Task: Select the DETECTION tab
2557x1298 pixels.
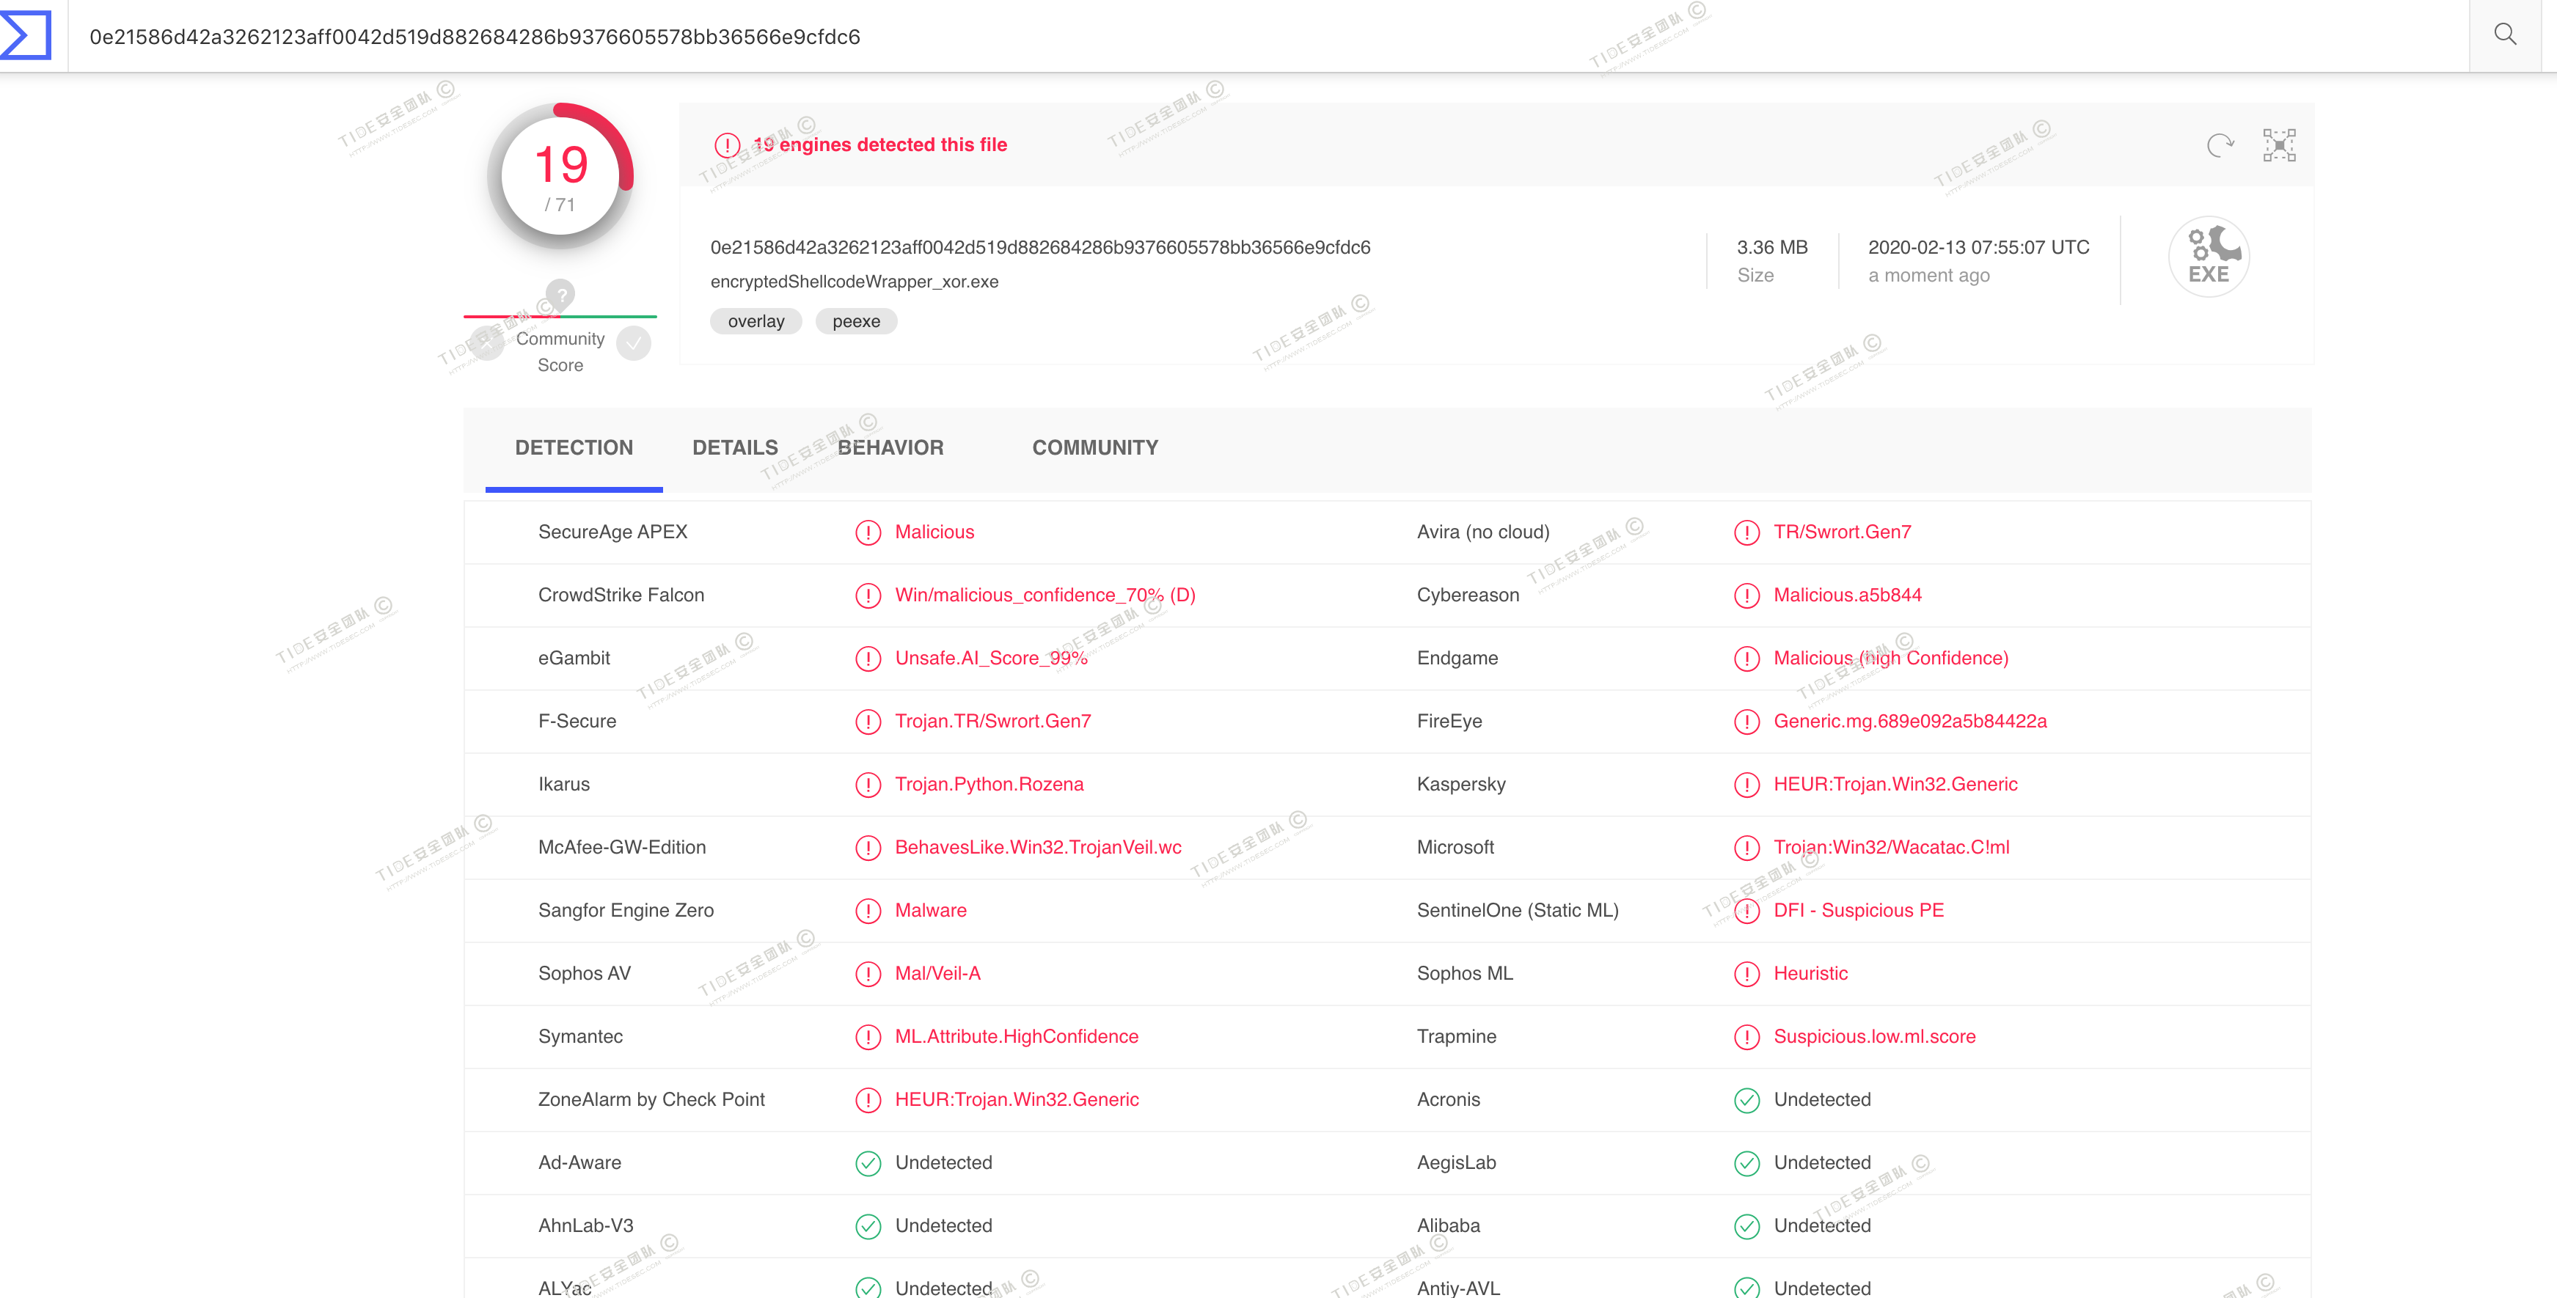Action: tap(574, 447)
